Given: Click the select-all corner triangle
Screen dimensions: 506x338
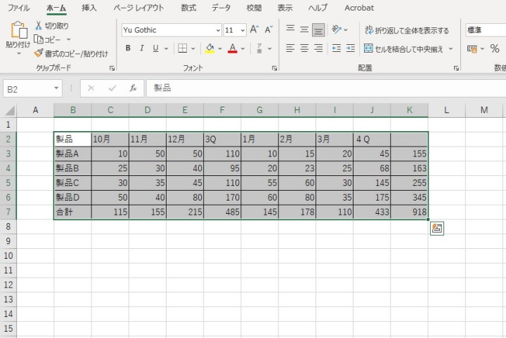Looking at the screenshot, I should (10, 110).
